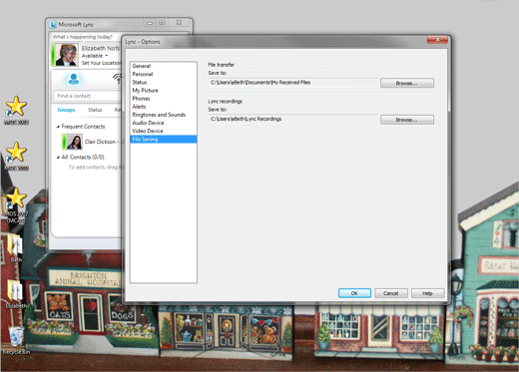Confirm options with the OK button
Screen dimensions: 519x372
click(354, 293)
